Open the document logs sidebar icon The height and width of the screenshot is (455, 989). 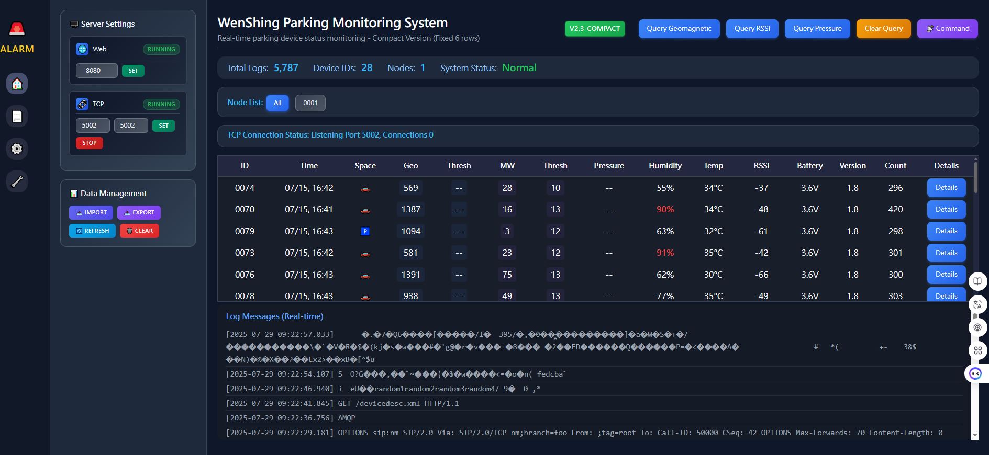(x=17, y=116)
